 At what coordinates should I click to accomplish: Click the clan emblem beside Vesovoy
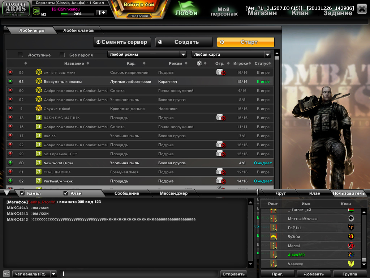click(x=351, y=264)
